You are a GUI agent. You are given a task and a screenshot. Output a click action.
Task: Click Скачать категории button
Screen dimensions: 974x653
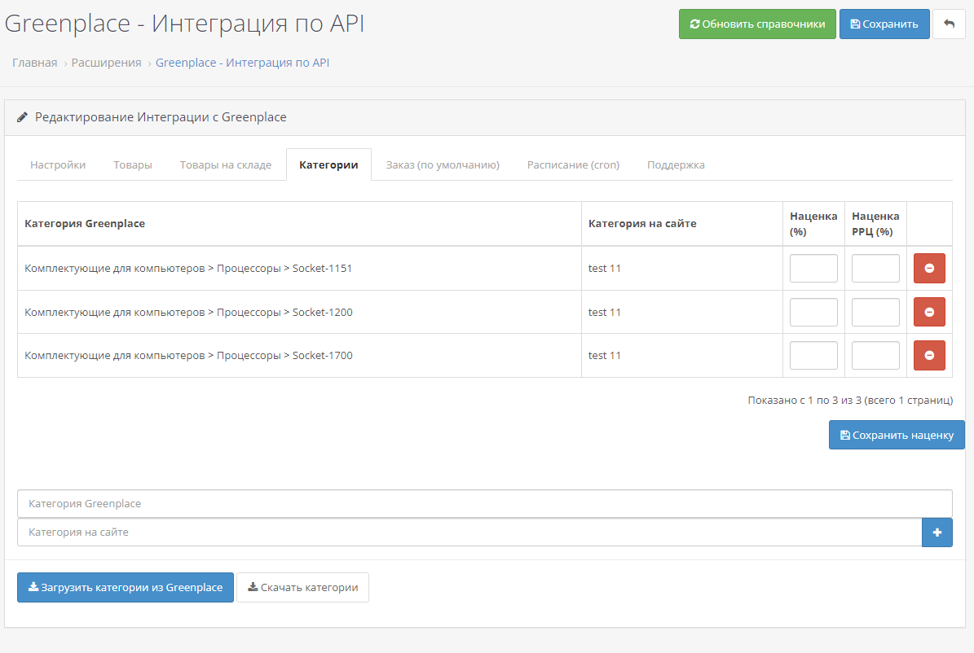pyautogui.click(x=302, y=587)
